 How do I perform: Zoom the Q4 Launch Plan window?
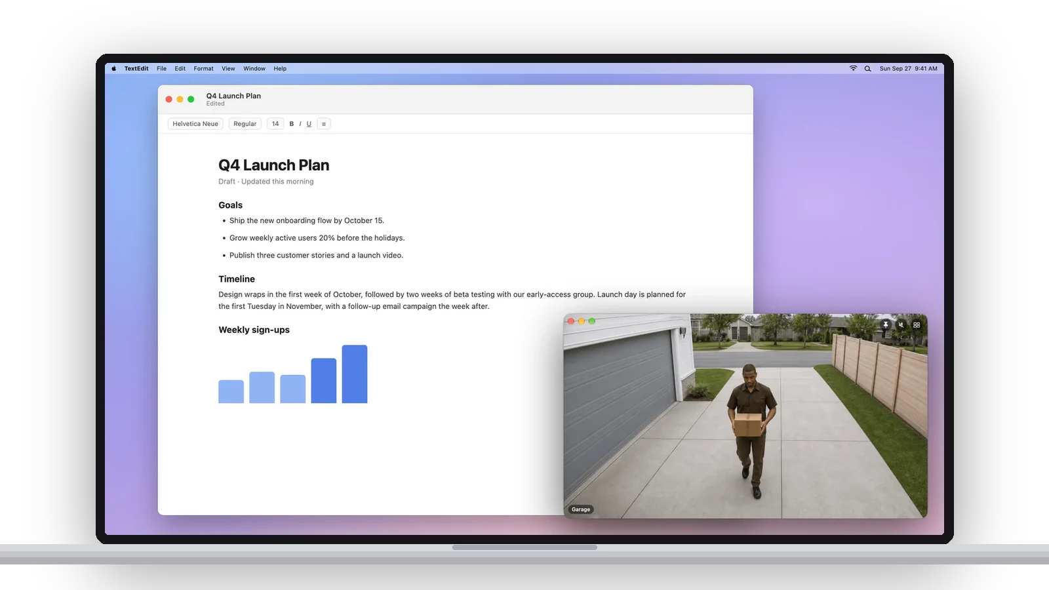[191, 99]
